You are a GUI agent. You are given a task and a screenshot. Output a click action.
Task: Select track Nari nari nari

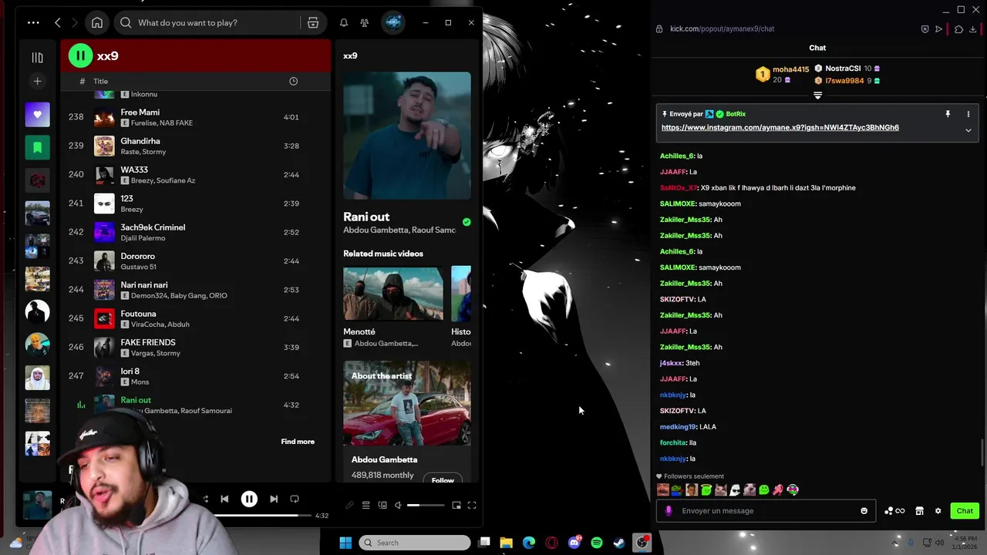196,289
